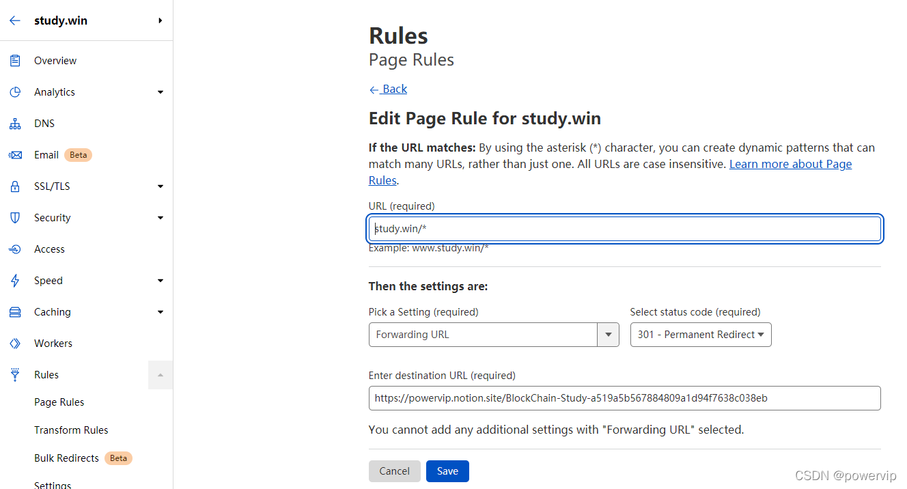
Task: Click the destination URL input field
Action: pos(624,398)
